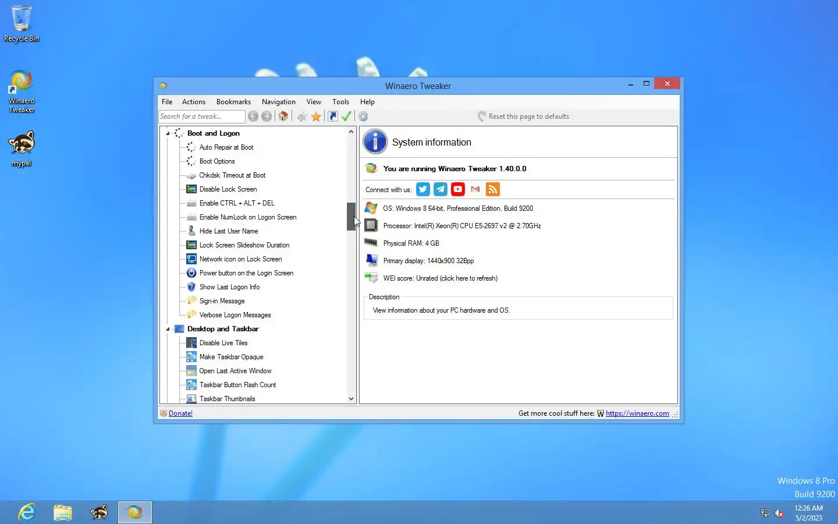
Task: Open settings via the gear toolbar icon
Action: pos(363,116)
